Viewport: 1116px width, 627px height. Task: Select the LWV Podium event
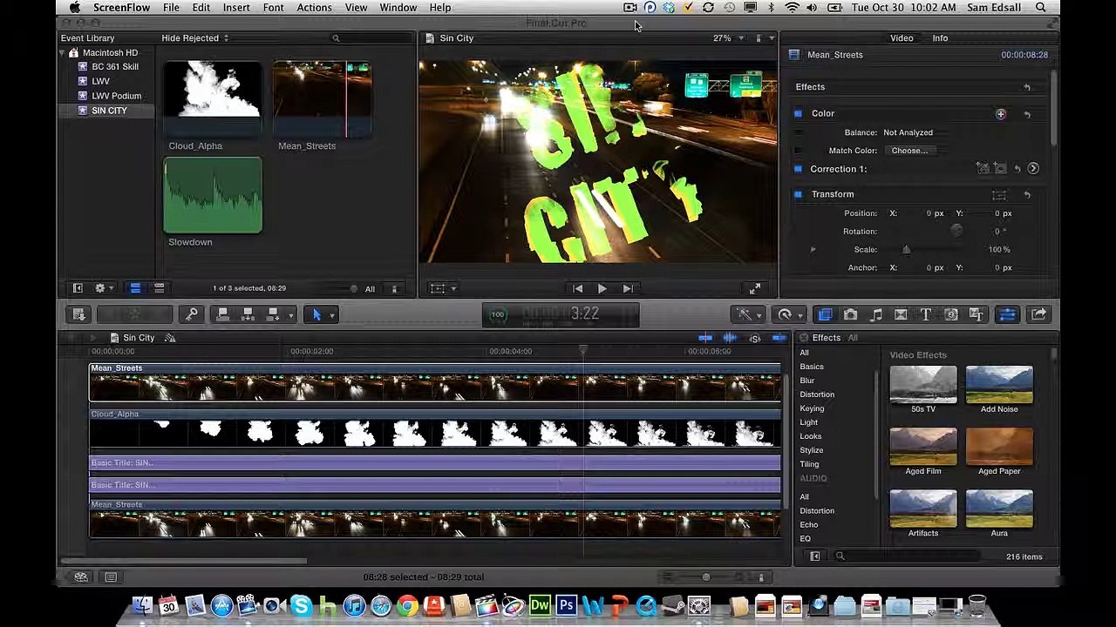(110, 96)
